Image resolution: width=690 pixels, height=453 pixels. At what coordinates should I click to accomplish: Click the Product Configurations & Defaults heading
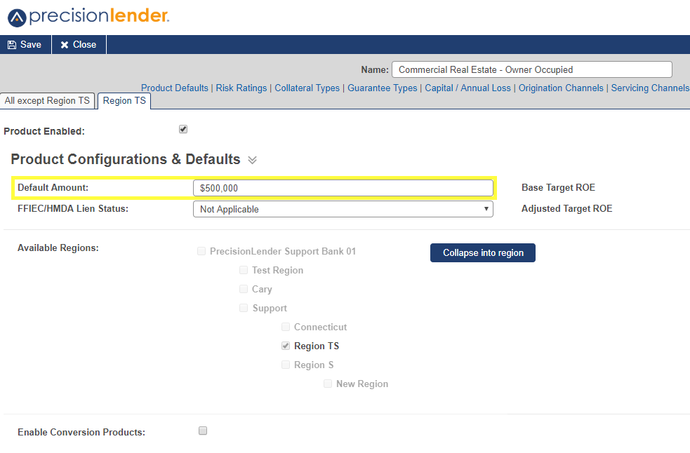coord(126,159)
